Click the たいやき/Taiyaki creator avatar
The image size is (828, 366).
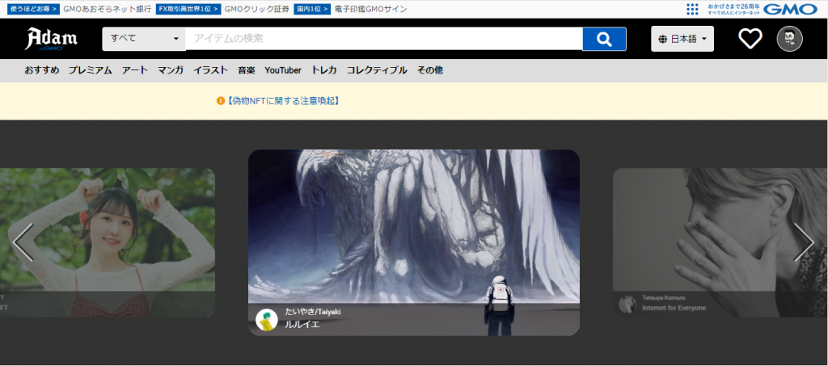point(267,319)
